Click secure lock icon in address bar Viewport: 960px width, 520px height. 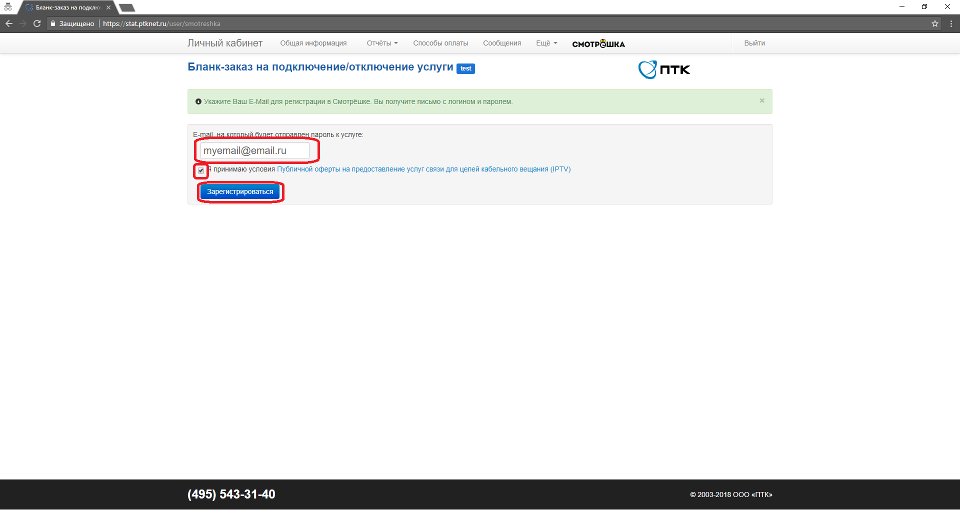pos(53,23)
